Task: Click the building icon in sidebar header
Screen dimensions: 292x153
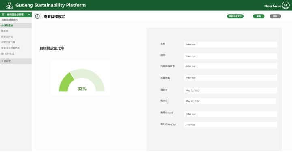Action: (x=3, y=14)
